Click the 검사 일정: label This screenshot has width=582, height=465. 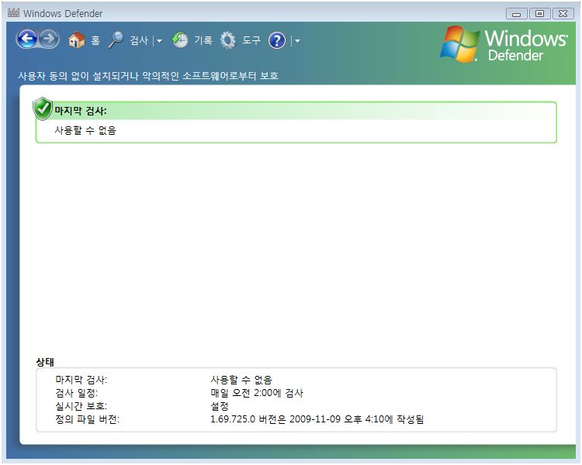[77, 393]
